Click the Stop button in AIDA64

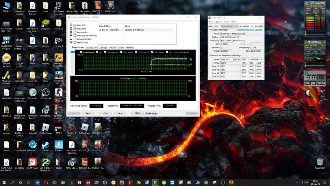coord(89,113)
